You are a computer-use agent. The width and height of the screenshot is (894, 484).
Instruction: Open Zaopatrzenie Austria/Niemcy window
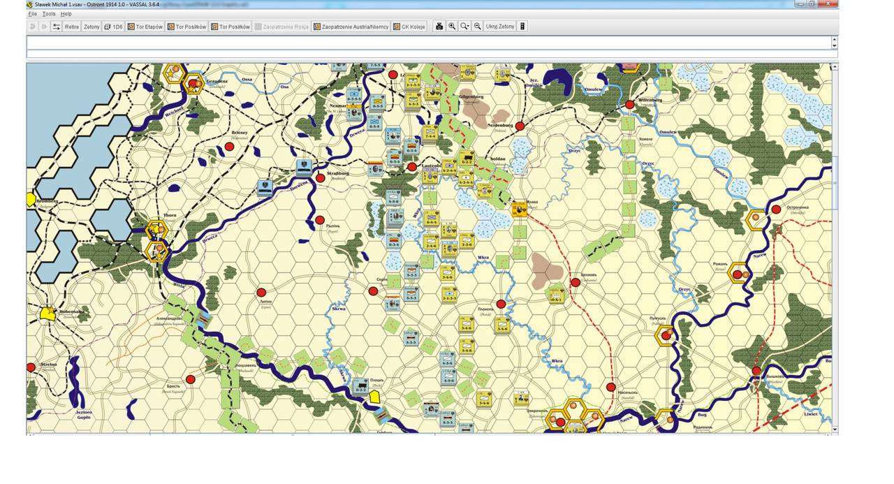[x=351, y=27]
